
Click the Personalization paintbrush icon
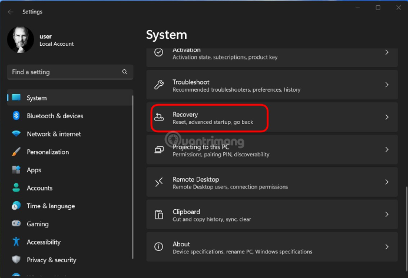[16, 152]
